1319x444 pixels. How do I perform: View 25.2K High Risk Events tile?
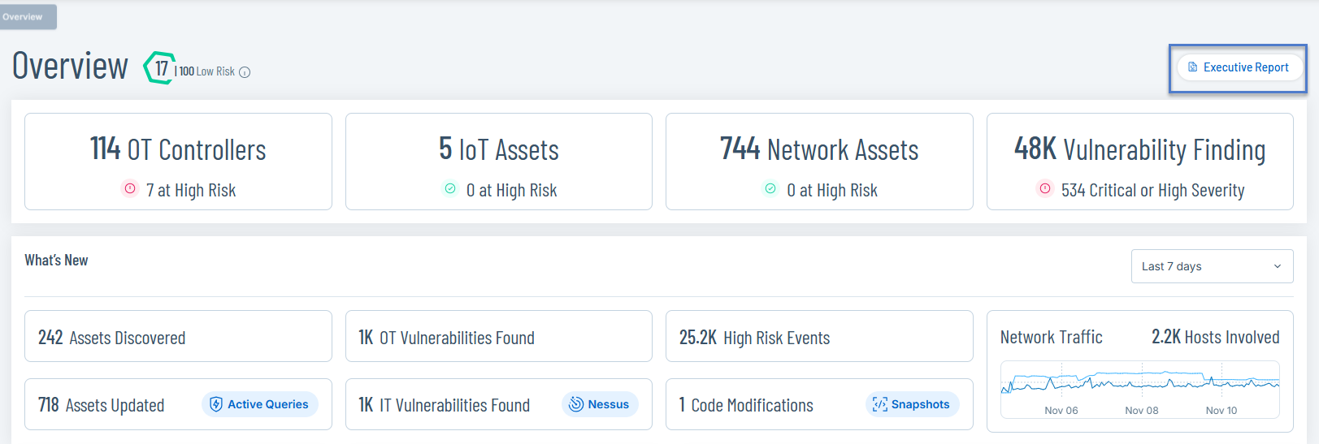coord(819,337)
